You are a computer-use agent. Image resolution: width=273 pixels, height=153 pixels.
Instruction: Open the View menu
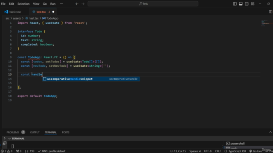36,4
